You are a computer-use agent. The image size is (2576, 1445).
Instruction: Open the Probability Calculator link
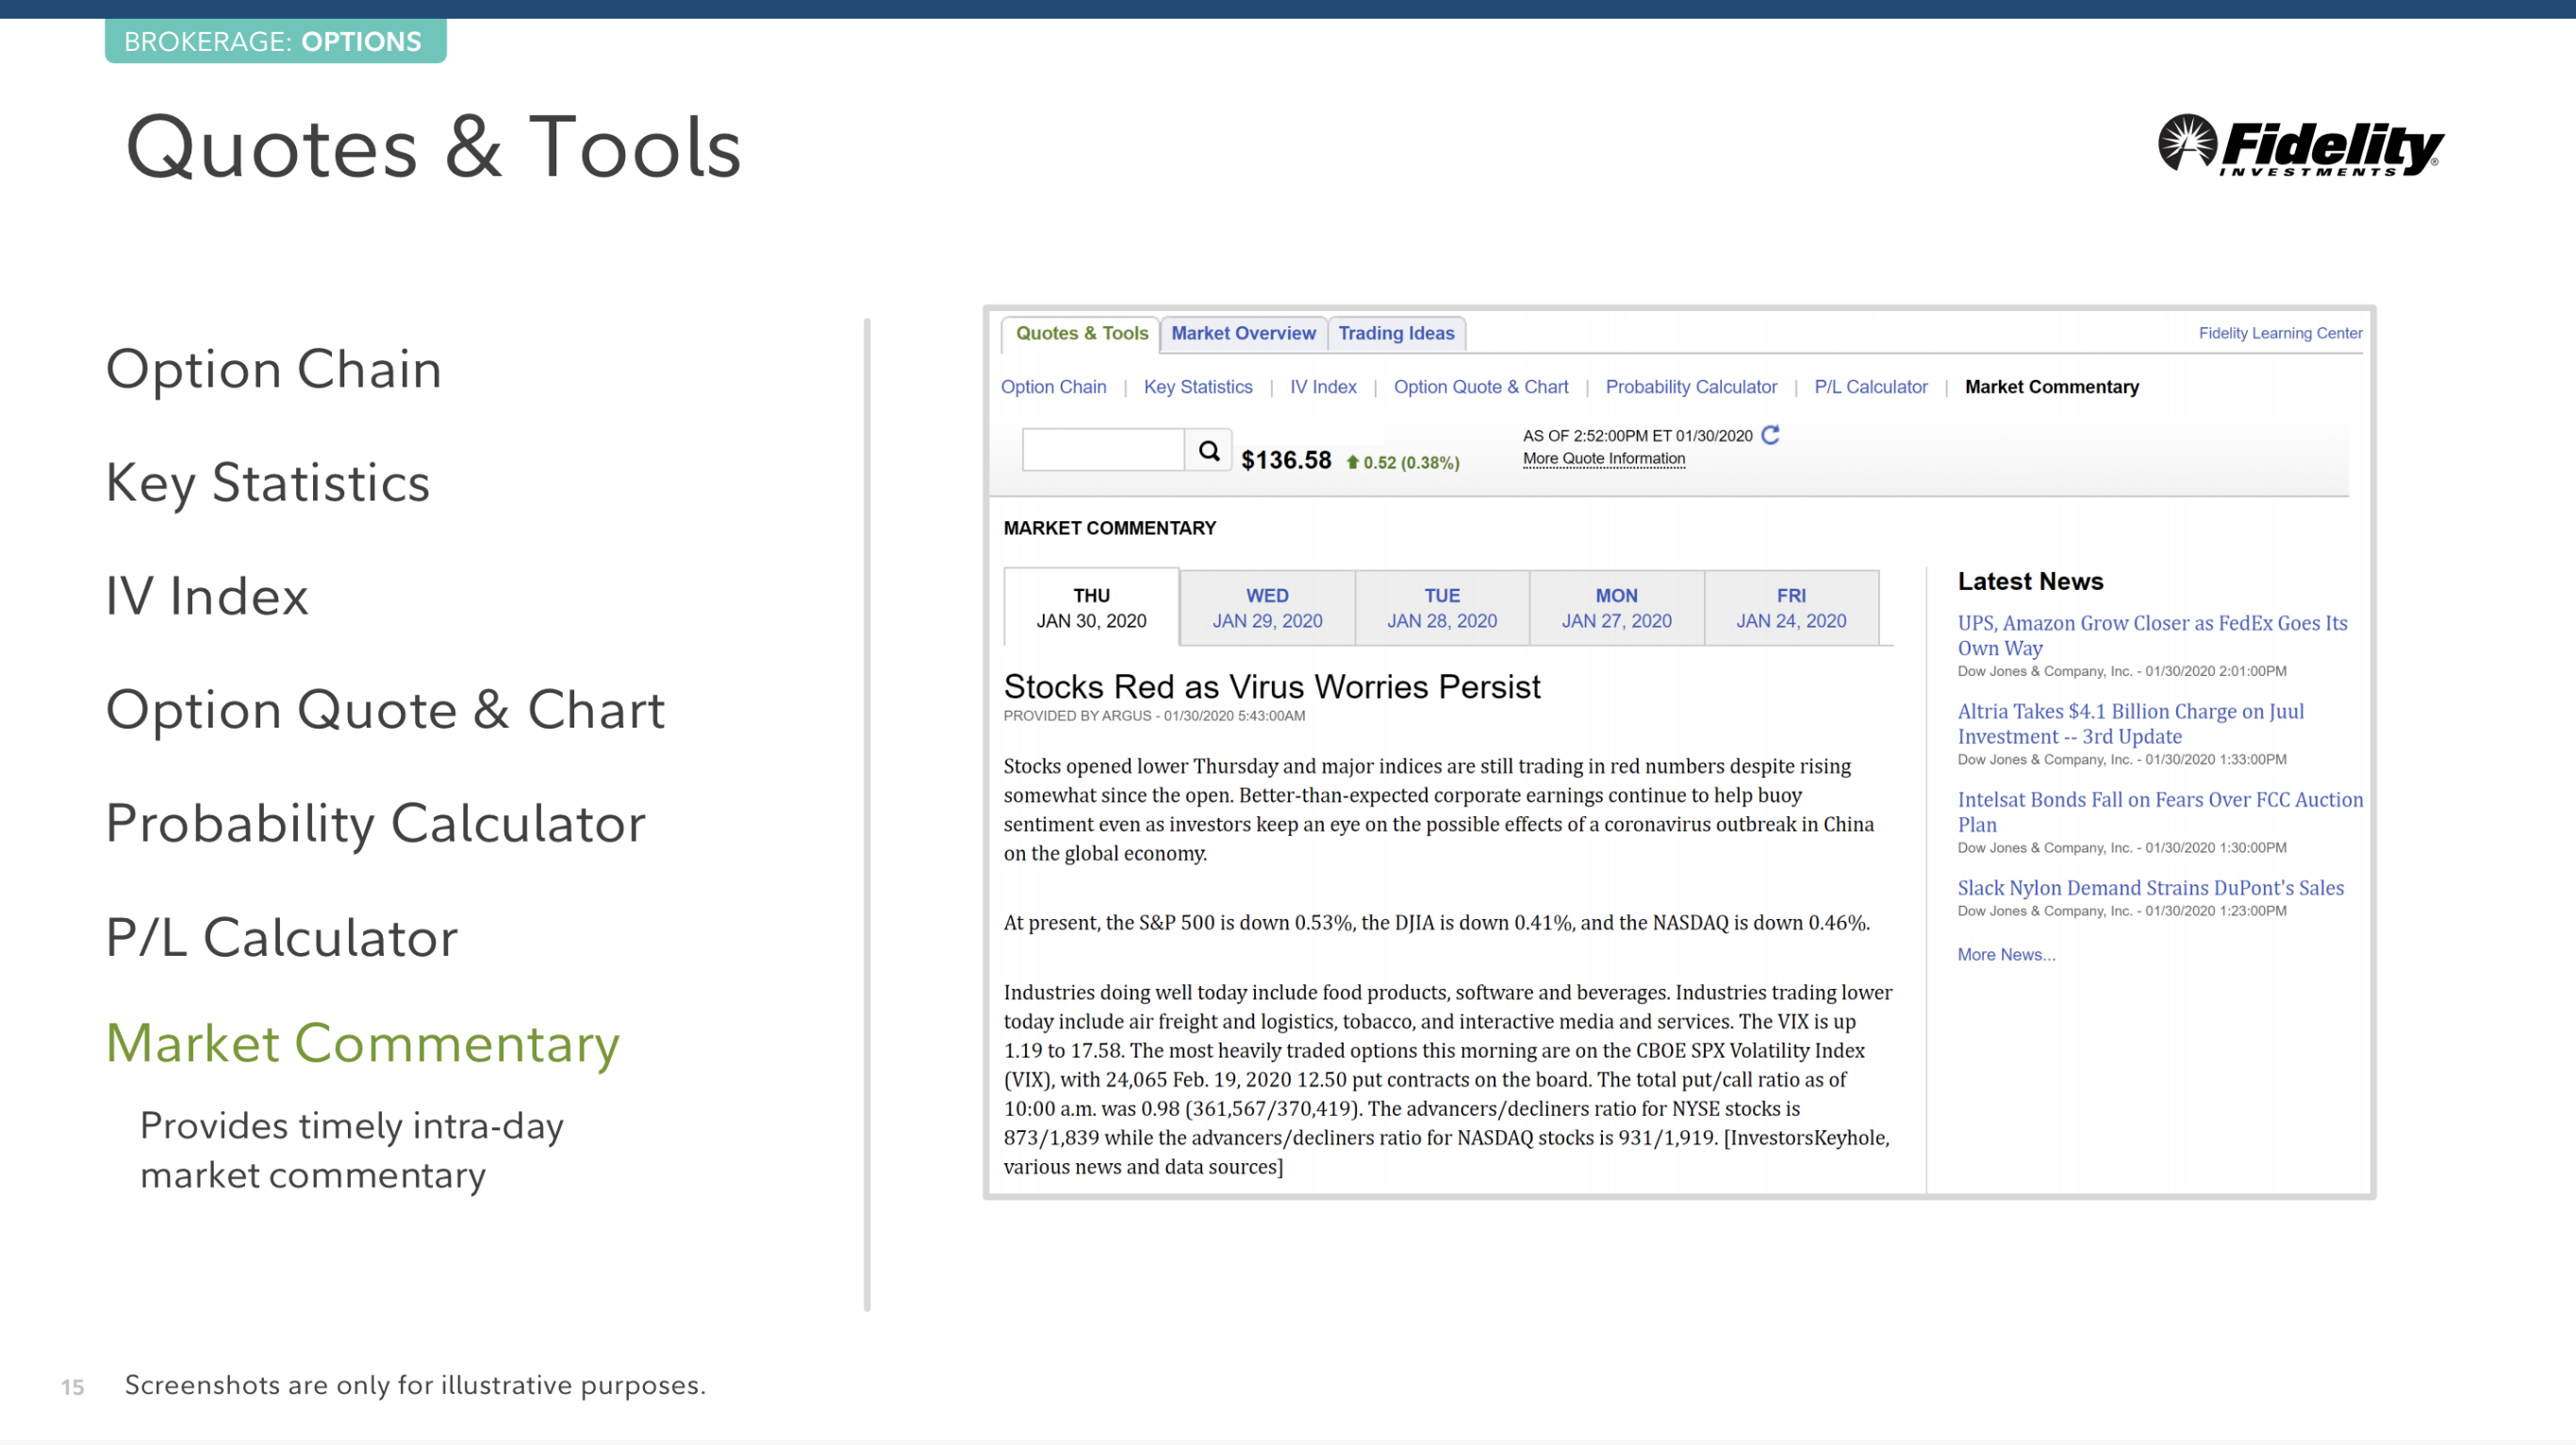coord(1690,387)
